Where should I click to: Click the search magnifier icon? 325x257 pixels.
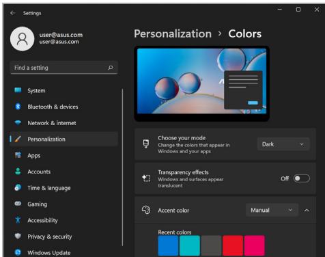tap(111, 68)
